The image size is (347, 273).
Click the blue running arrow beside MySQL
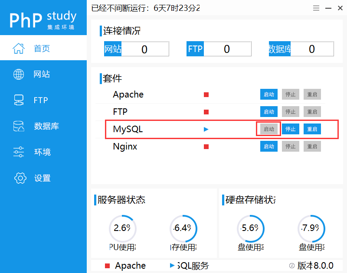(x=206, y=129)
